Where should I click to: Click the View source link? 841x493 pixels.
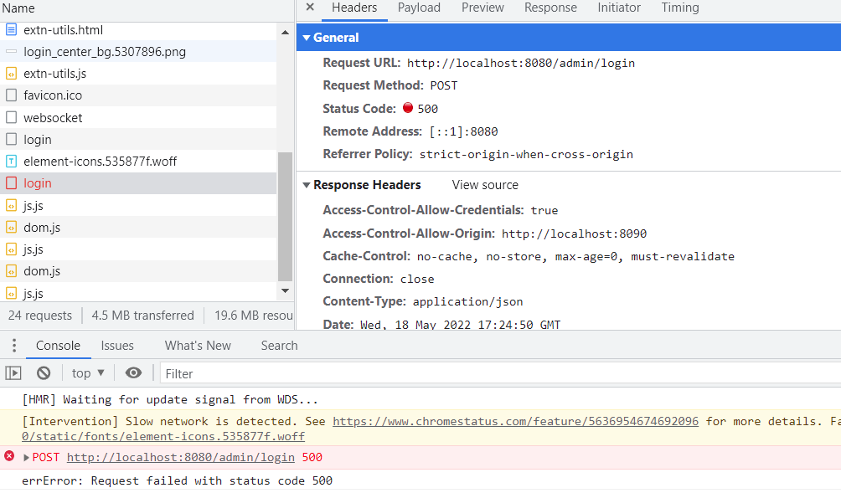484,184
